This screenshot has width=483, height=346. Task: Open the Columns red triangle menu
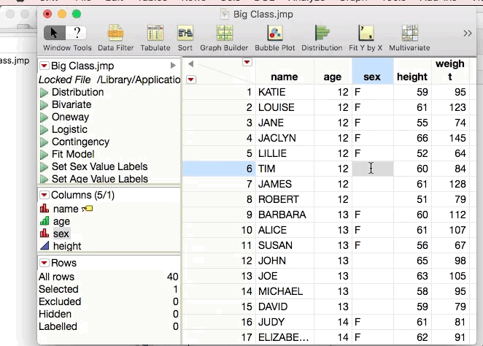(44, 195)
